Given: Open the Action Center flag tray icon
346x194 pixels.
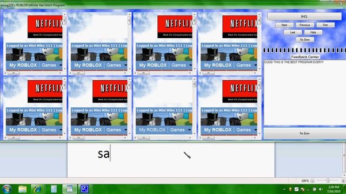Looking at the screenshot, I should tap(303, 189).
